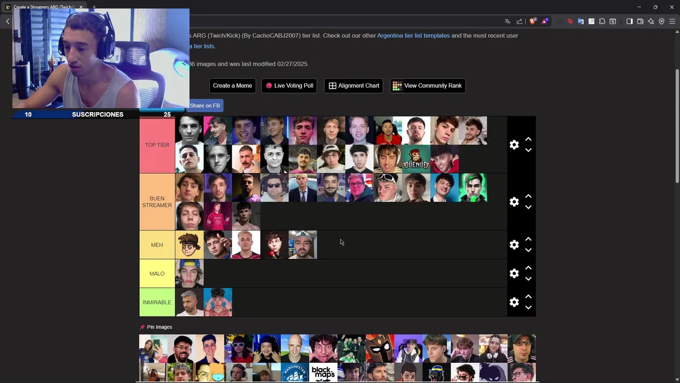Edit the TOP TIER red label cell
680x383 pixels.
point(157,145)
